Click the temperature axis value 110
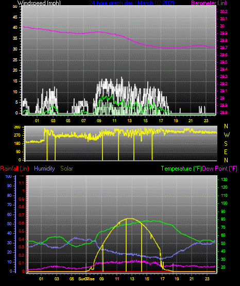Screen dimensions: 240x286 (x=224, y=195)
